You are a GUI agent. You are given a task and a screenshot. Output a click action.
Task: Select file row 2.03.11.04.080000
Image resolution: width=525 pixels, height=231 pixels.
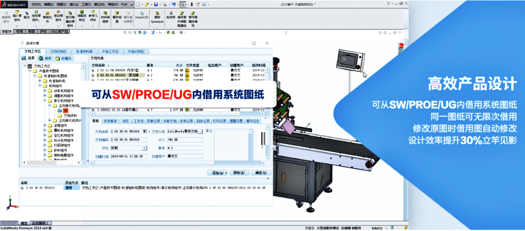coord(178,70)
